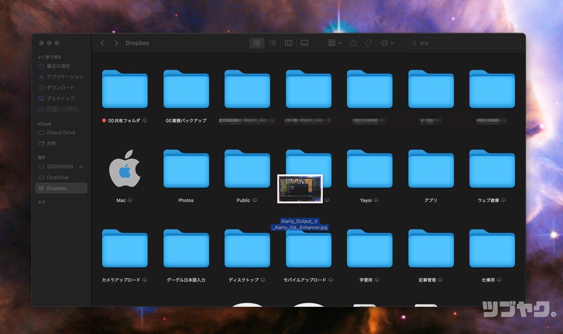Switch to gallery view in toolbar
563x334 pixels.
point(304,43)
